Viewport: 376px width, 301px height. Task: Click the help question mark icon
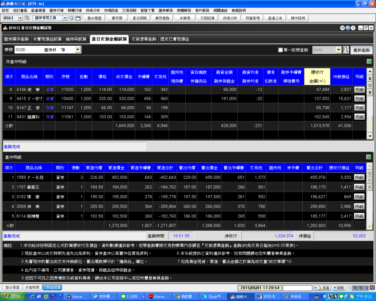(353, 28)
